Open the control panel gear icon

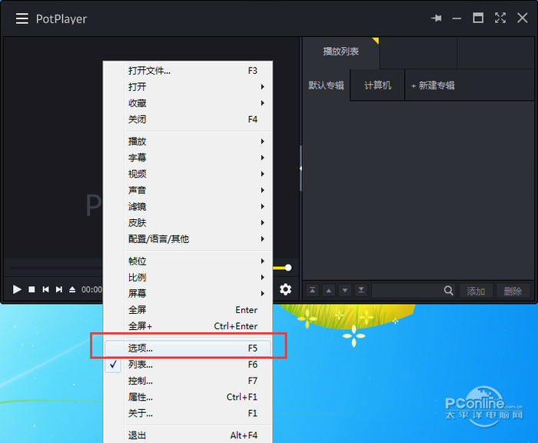(x=285, y=289)
